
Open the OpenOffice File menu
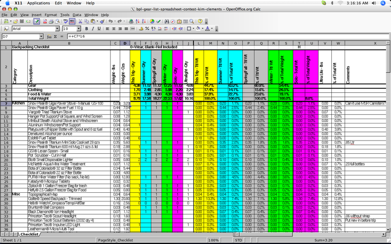pyautogui.click(x=4, y=15)
